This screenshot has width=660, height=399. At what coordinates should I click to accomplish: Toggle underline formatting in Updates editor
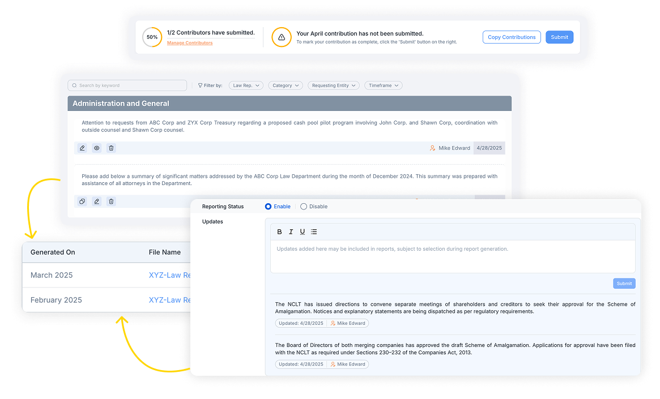[302, 231]
